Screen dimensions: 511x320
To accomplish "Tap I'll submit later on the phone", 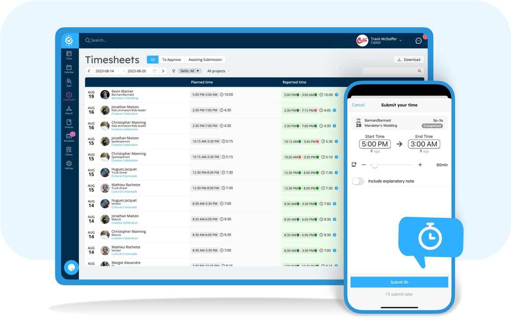I will [x=399, y=294].
